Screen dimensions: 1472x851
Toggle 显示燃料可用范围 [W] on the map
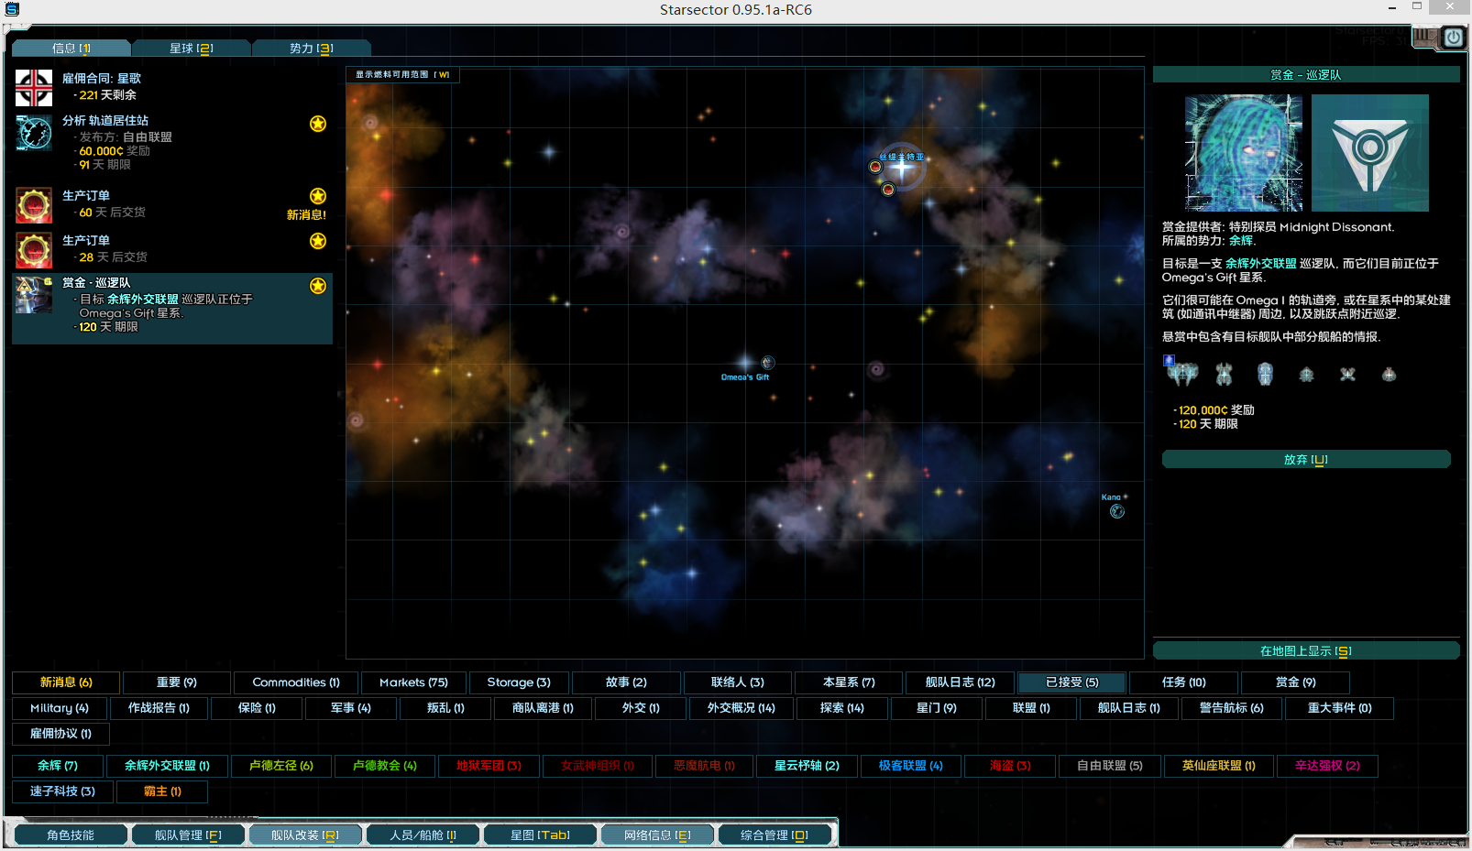click(402, 75)
